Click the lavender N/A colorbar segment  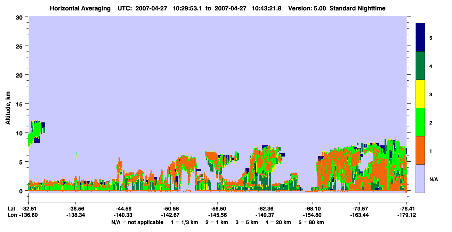(x=420, y=178)
